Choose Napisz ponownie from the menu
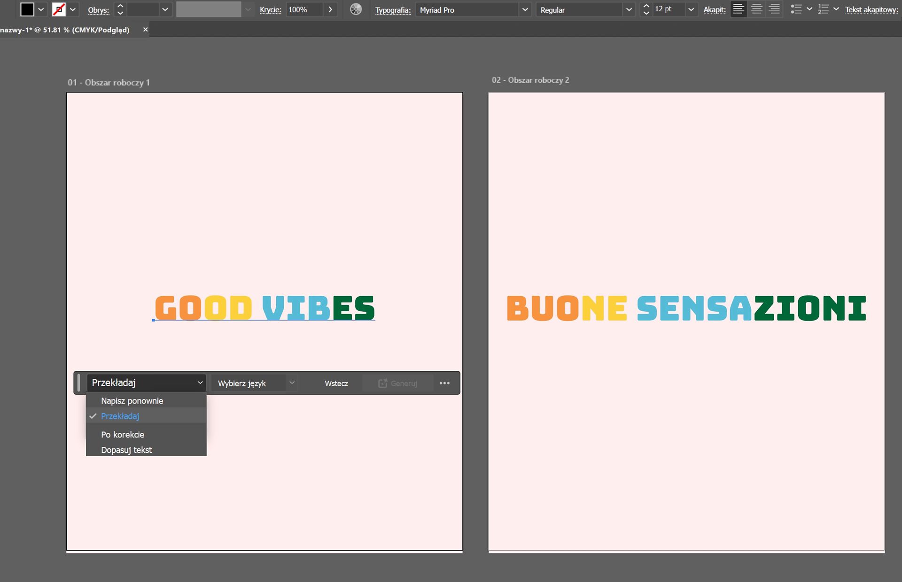Screen dimensions: 902x582 tap(146, 401)
